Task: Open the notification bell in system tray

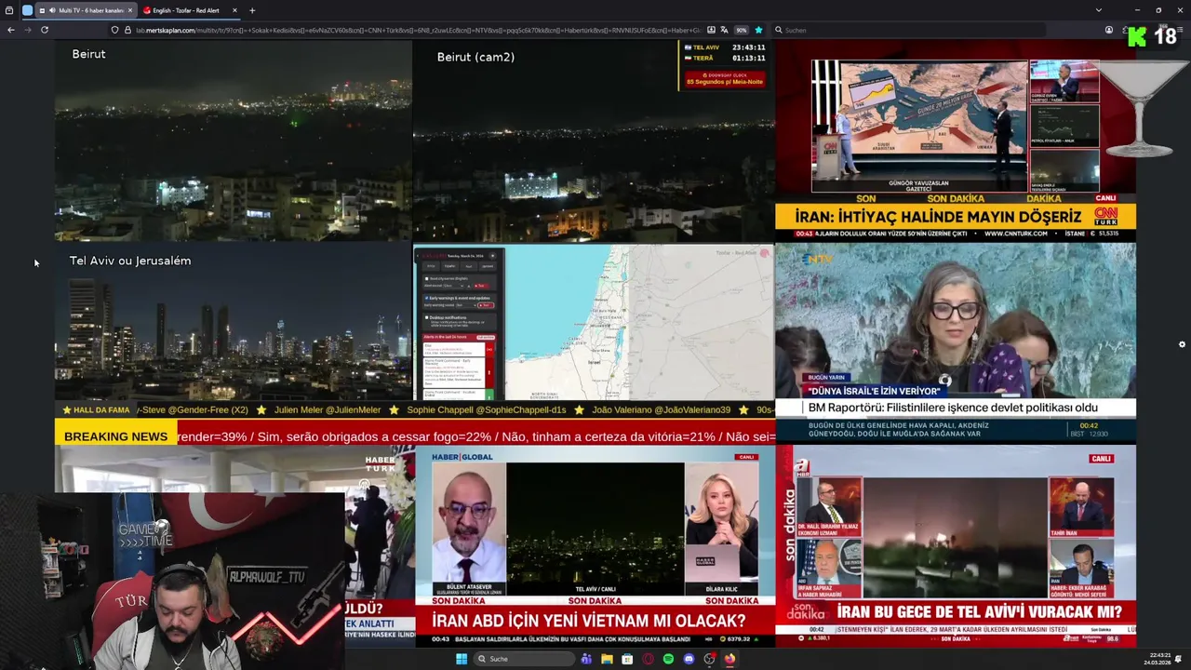Action: point(1178,659)
